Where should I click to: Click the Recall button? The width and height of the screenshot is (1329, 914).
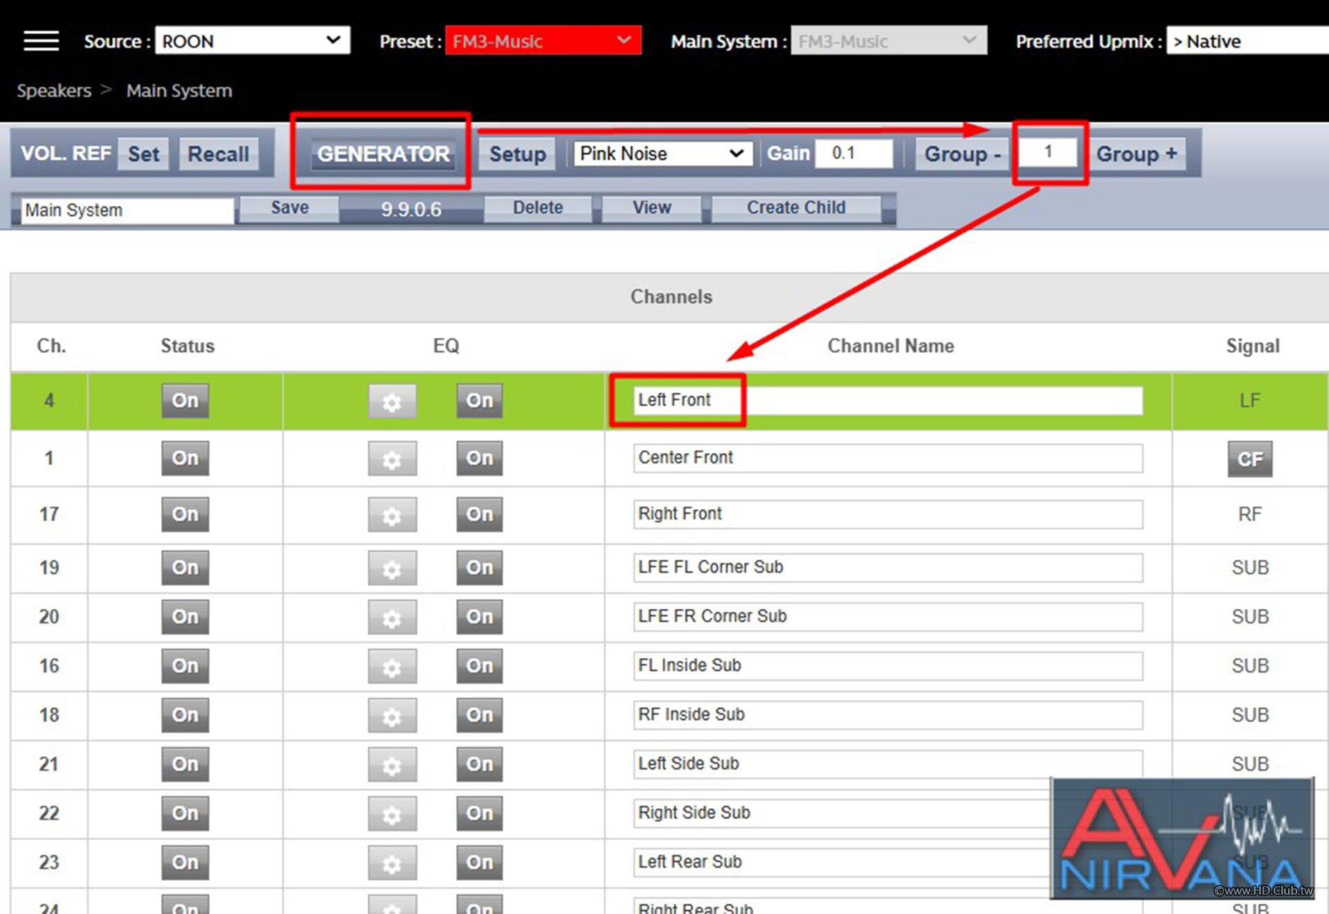(x=219, y=154)
